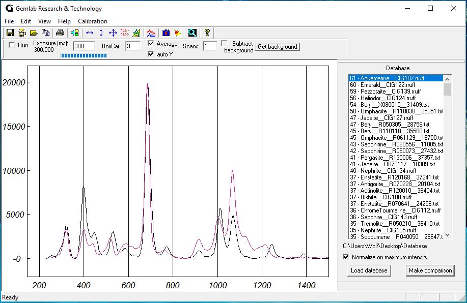Click the vertical double-arrow zoom icon
The width and height of the screenshot is (467, 303).
[x=101, y=33]
